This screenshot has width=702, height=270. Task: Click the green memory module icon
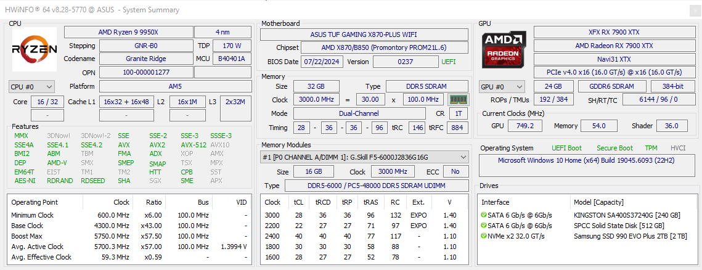pyautogui.click(x=458, y=99)
